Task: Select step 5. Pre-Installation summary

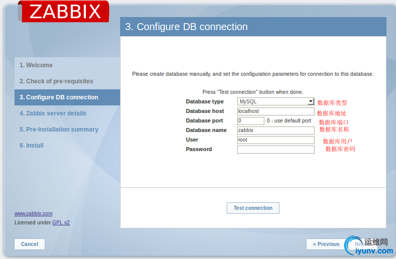Action: (x=67, y=129)
